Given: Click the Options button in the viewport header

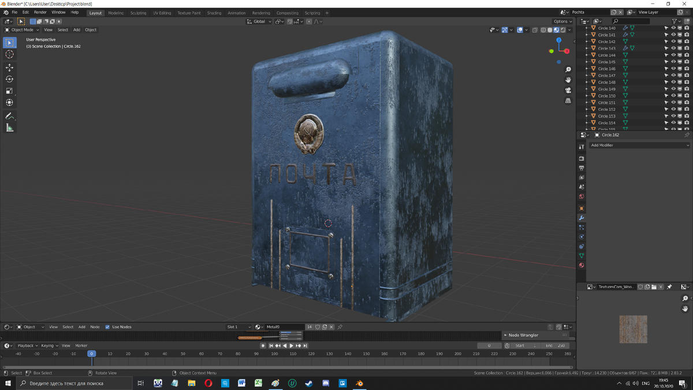Looking at the screenshot, I should coord(562,21).
